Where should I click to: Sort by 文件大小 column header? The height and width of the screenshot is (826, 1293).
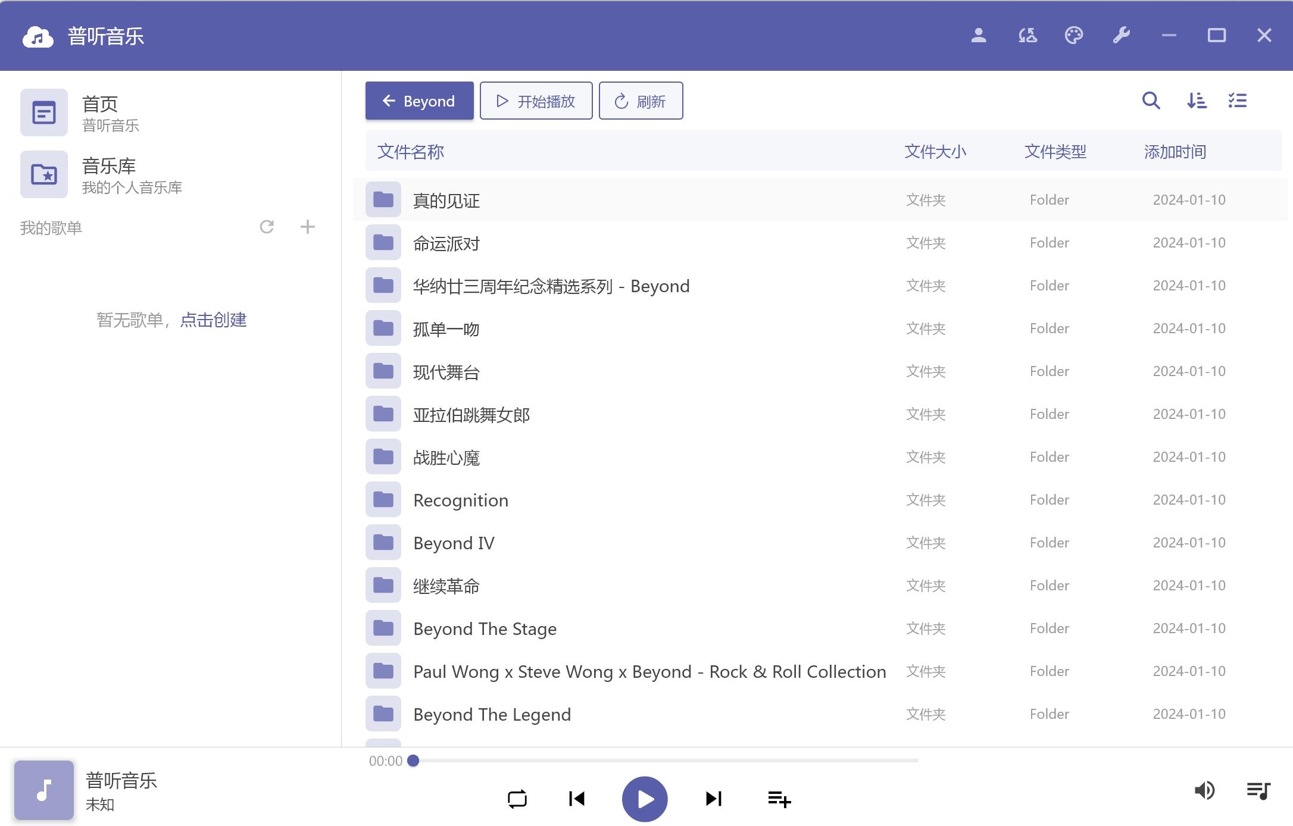click(x=935, y=152)
